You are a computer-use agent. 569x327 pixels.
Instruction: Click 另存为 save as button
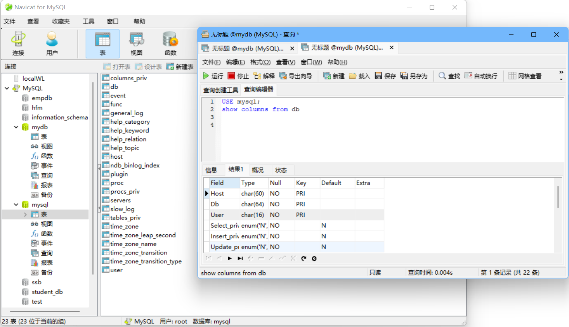[414, 76]
